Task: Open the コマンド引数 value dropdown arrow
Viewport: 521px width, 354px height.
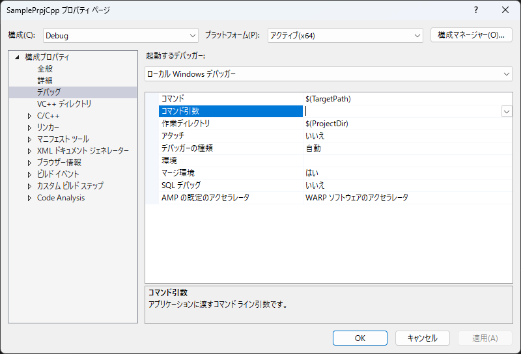Action: pos(507,111)
